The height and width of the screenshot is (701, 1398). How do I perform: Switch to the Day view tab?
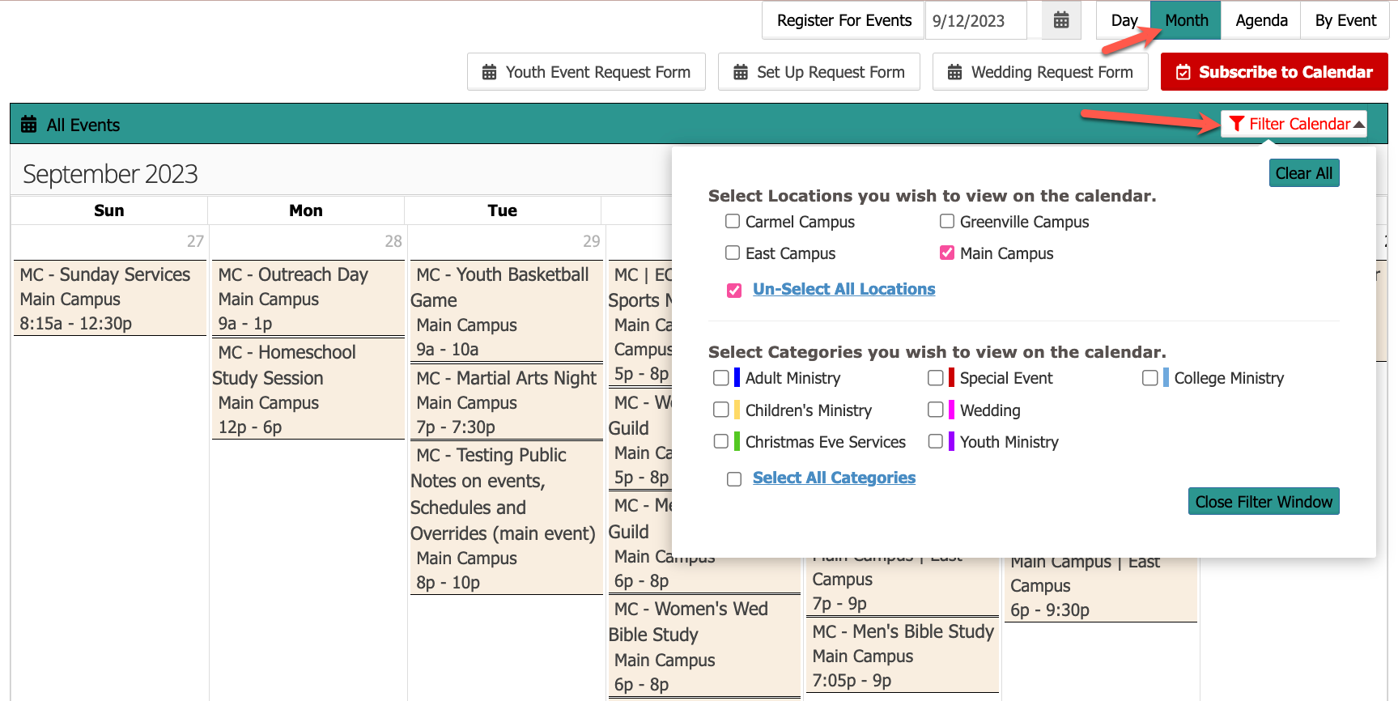click(1124, 20)
